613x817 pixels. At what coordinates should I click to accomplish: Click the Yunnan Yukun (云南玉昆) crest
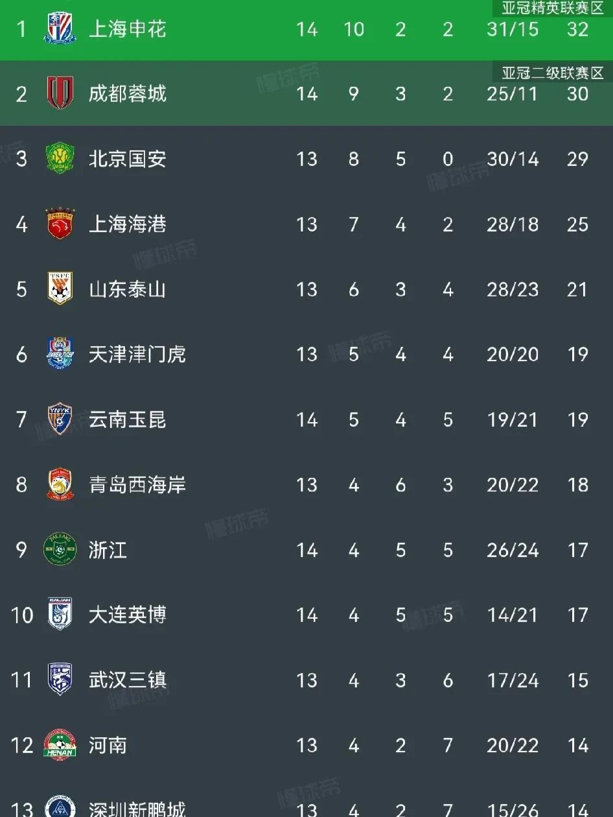tap(60, 420)
